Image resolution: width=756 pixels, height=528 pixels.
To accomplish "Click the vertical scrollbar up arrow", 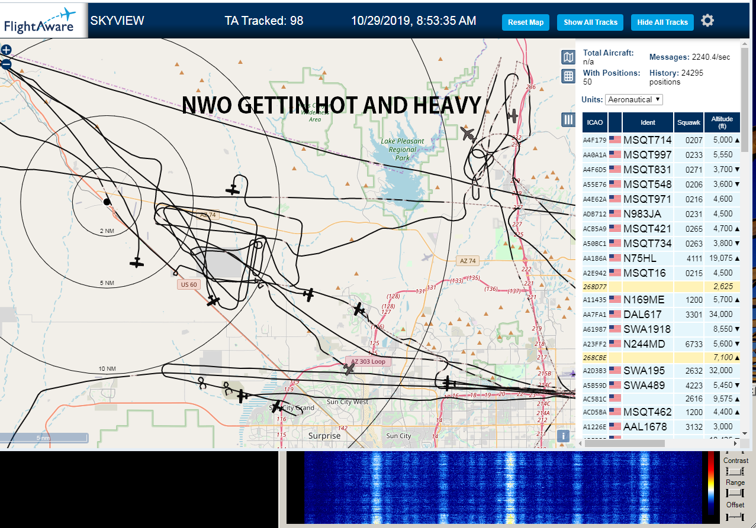I will 745,43.
